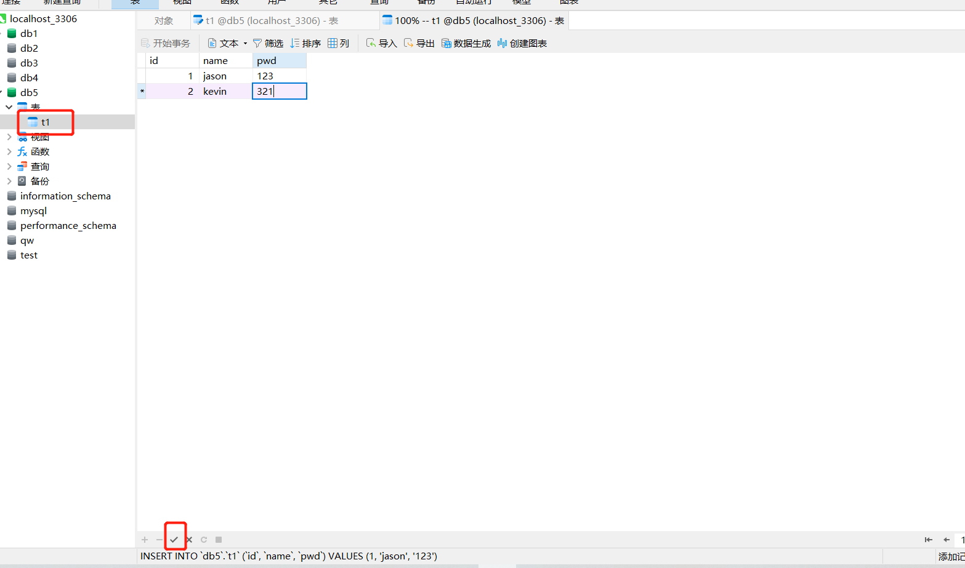965x568 pixels.
Task: Select the qw database
Action: [x=27, y=240]
